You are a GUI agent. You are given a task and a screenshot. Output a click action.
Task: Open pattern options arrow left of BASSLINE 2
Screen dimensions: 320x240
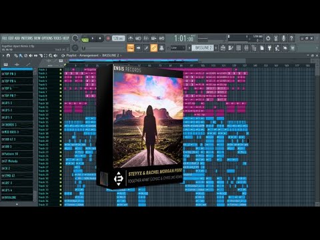189,48
